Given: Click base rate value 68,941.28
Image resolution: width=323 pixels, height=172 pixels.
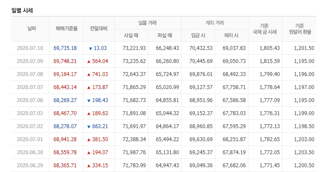Looking at the screenshot, I should (65, 139).
